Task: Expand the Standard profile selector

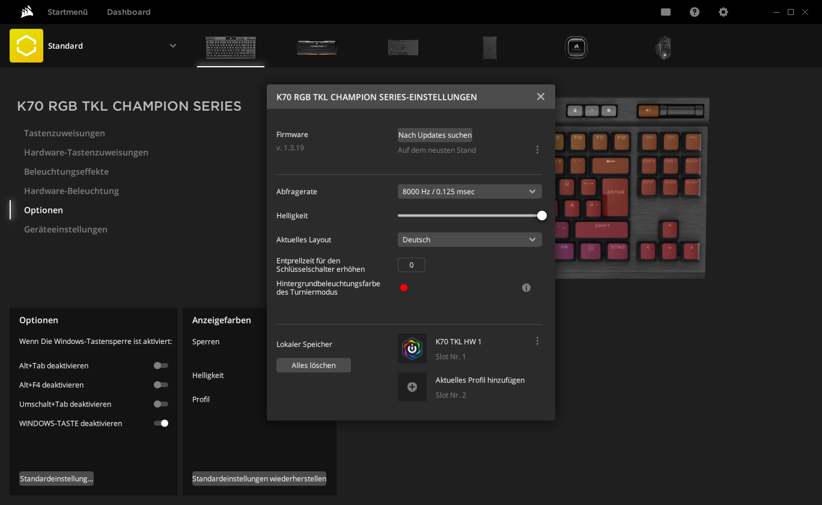Action: (173, 46)
